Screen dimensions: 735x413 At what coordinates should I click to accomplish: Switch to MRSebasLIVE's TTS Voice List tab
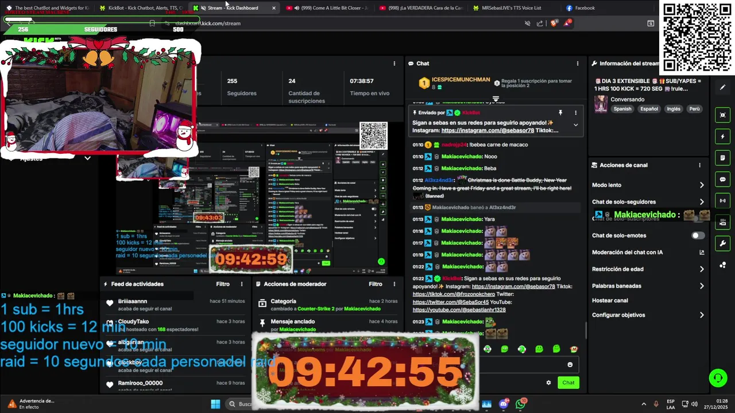point(514,8)
